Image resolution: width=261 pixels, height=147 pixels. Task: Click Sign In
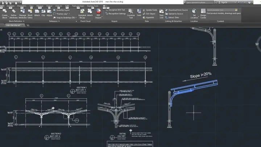224,3
